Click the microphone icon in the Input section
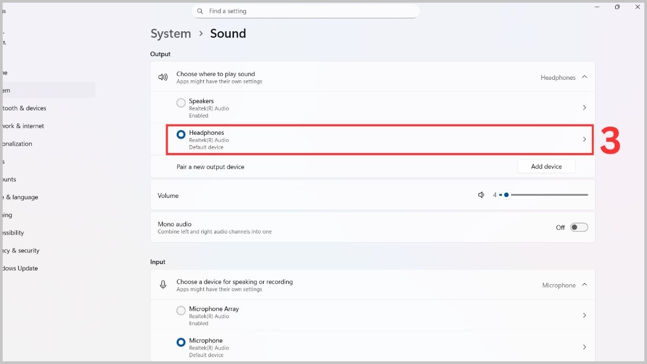The height and width of the screenshot is (364, 647). tap(163, 285)
